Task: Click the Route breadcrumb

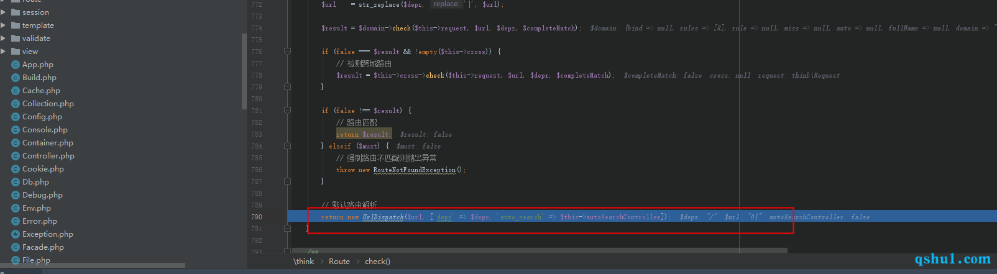Action: pos(339,262)
